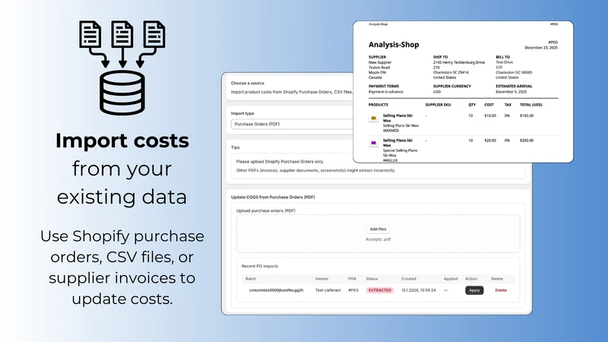Click the #PO3 number cell
608x342 pixels.
point(353,290)
